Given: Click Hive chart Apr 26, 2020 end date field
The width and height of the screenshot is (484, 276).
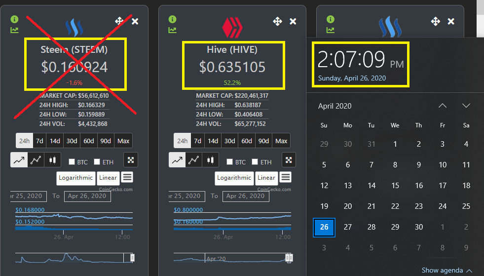Looking at the screenshot, I should pos(246,196).
